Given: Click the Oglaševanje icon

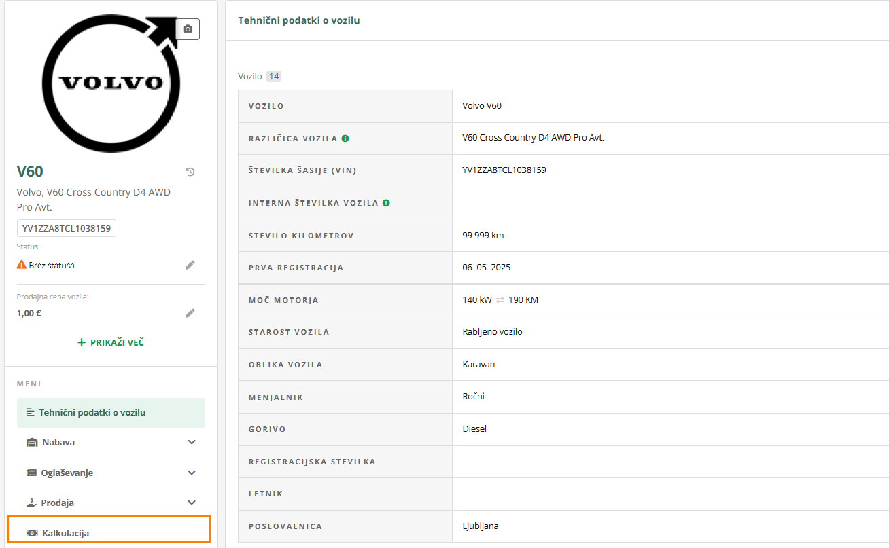Looking at the screenshot, I should pos(31,473).
